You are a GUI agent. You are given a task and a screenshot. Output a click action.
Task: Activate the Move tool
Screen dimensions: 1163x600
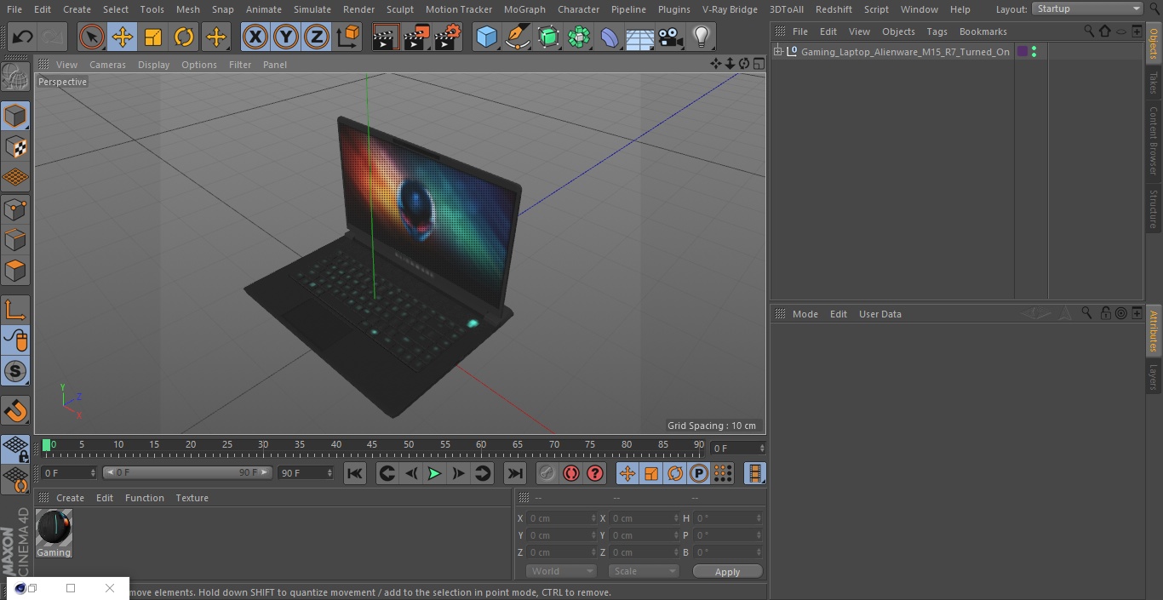point(123,37)
